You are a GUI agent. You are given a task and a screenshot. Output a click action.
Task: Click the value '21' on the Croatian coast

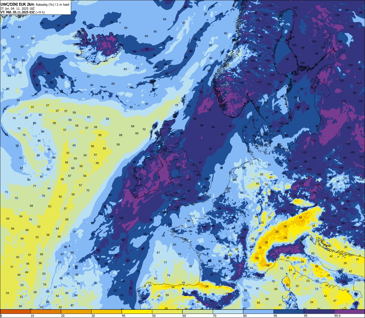[330, 246]
